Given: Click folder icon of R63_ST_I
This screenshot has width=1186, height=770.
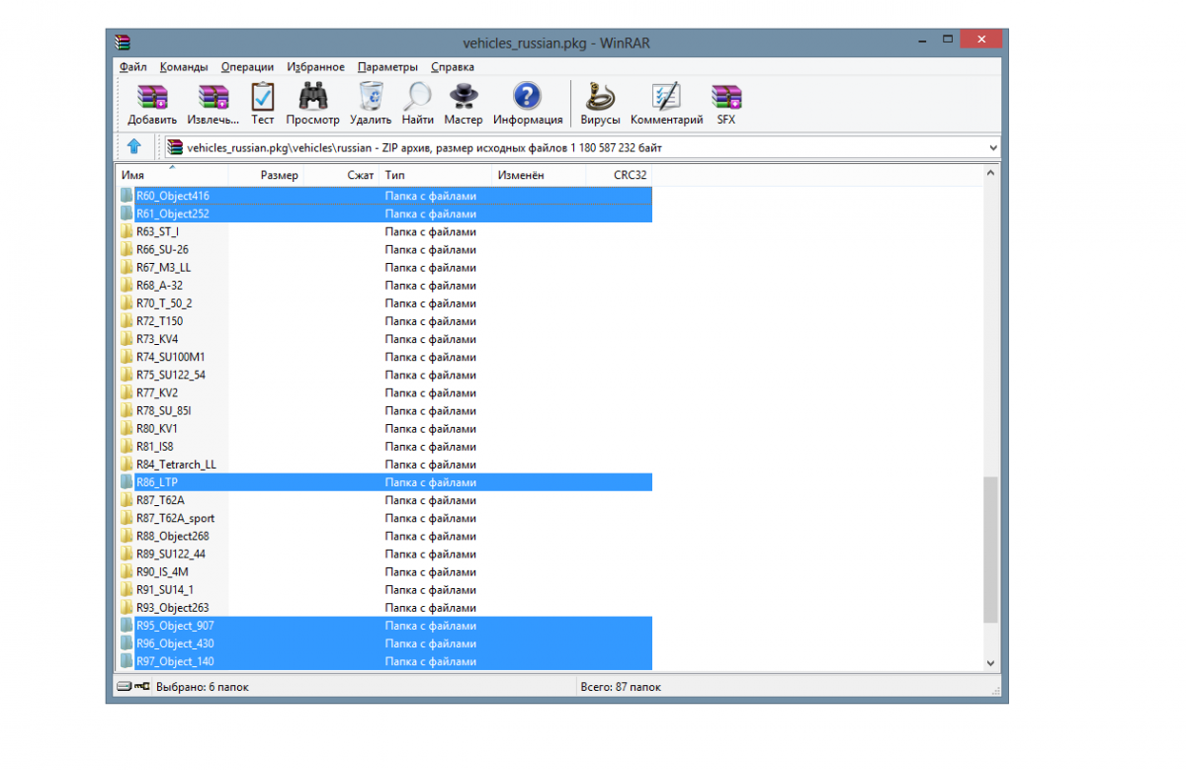Looking at the screenshot, I should click(127, 231).
